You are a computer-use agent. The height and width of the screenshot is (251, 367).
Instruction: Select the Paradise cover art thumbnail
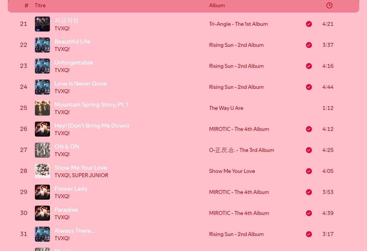click(42, 213)
